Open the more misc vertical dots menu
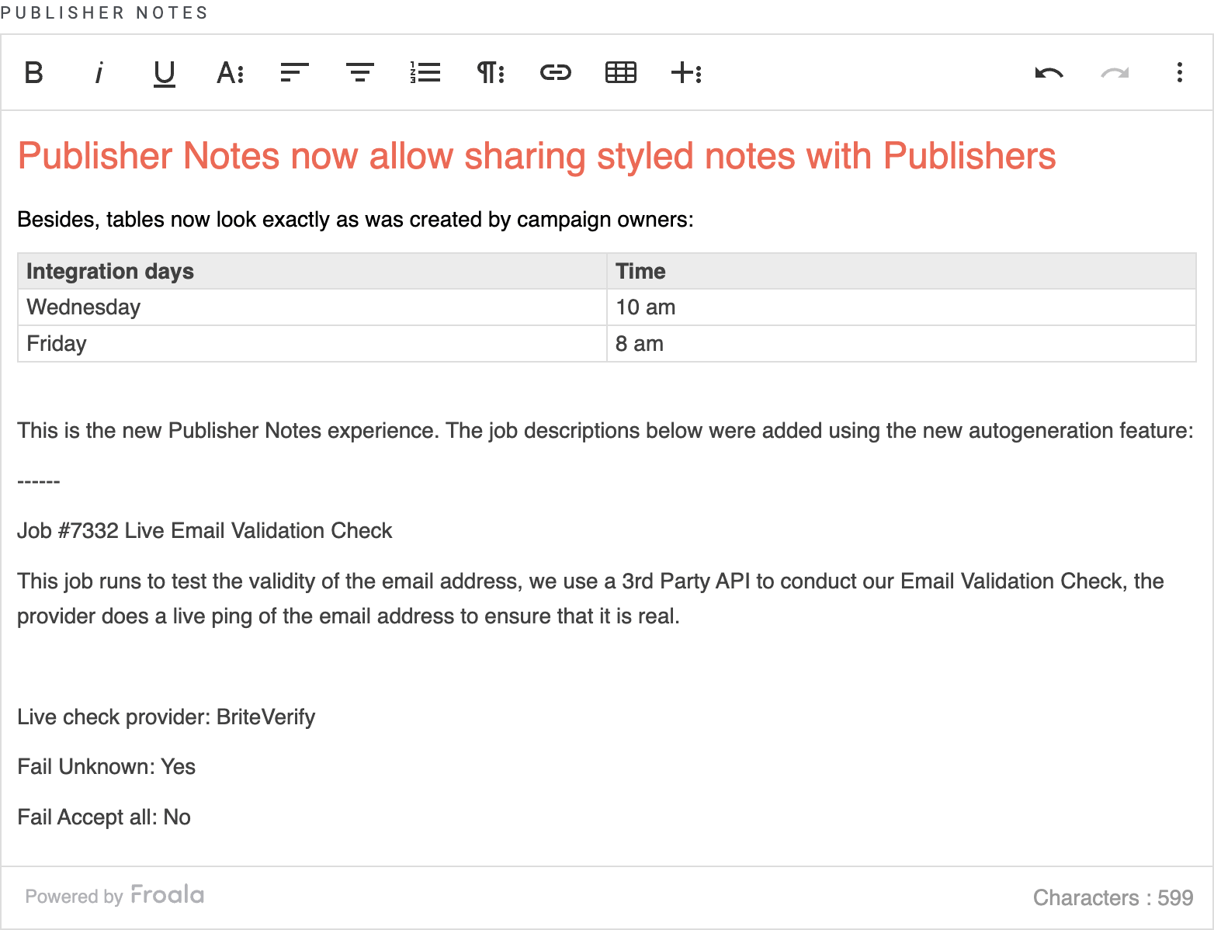Image resolution: width=1214 pixels, height=930 pixels. 1180,73
